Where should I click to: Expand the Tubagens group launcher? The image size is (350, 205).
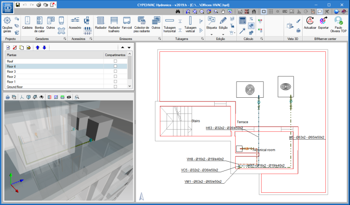202,39
